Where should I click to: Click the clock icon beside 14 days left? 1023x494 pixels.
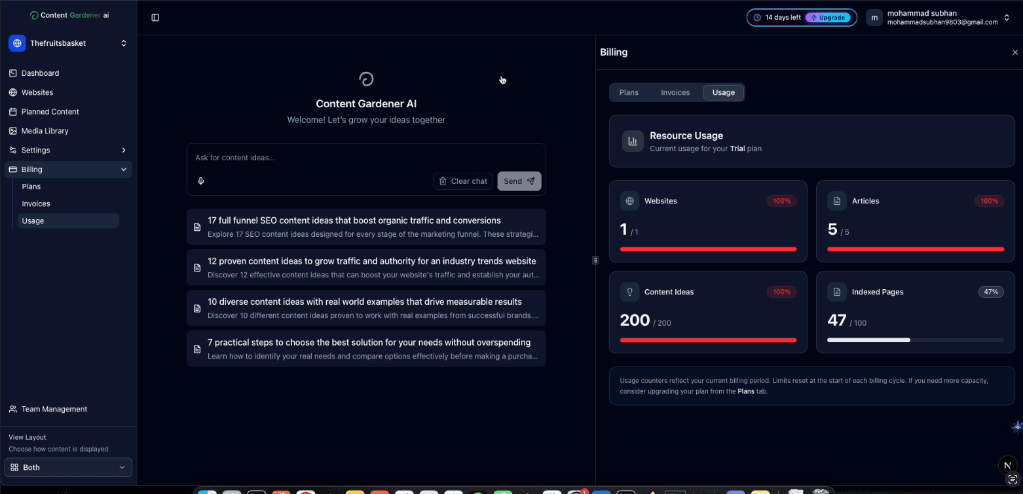point(757,18)
